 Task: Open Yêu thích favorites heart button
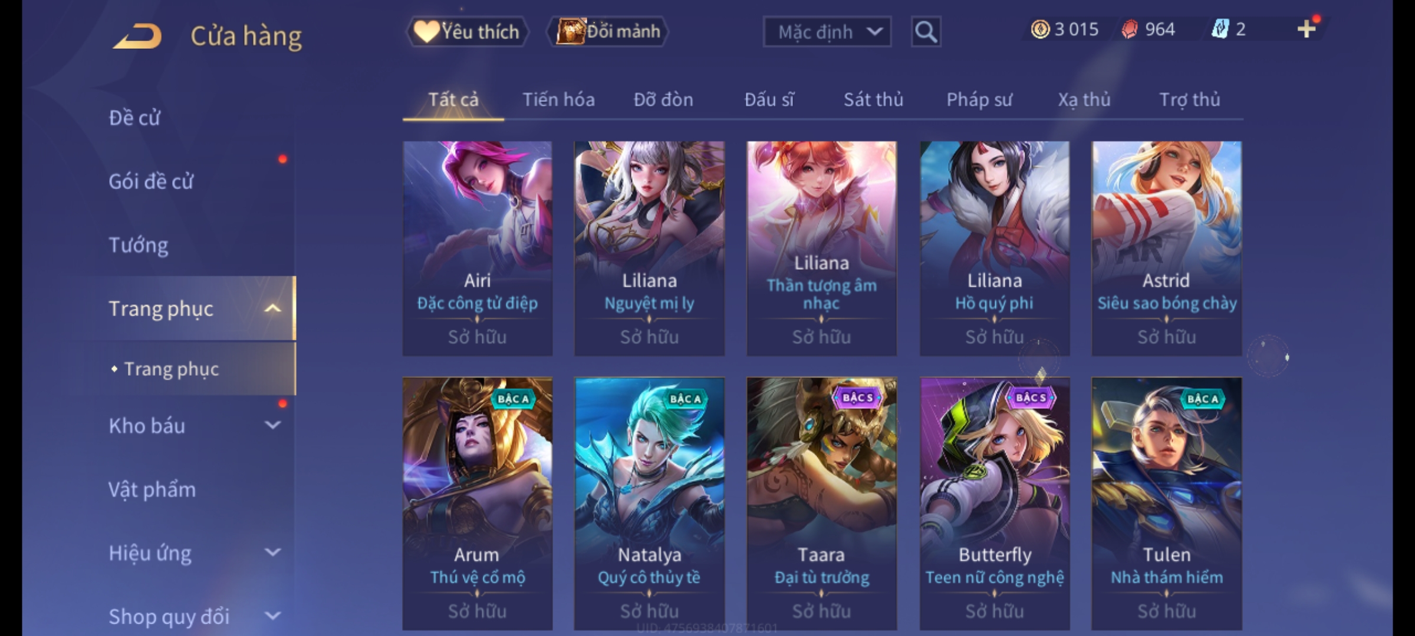(467, 32)
